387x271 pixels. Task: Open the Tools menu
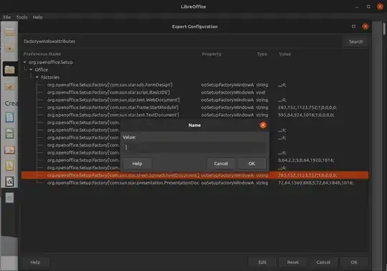[x=21, y=17]
